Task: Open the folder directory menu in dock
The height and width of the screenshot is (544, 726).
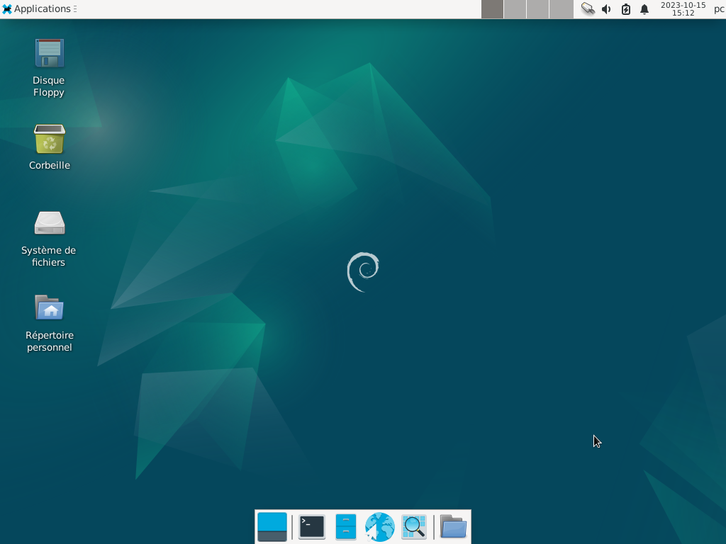Action: (x=453, y=527)
